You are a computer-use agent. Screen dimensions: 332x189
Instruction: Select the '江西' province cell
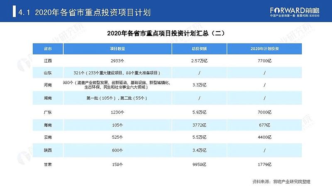pyautogui.click(x=48, y=61)
